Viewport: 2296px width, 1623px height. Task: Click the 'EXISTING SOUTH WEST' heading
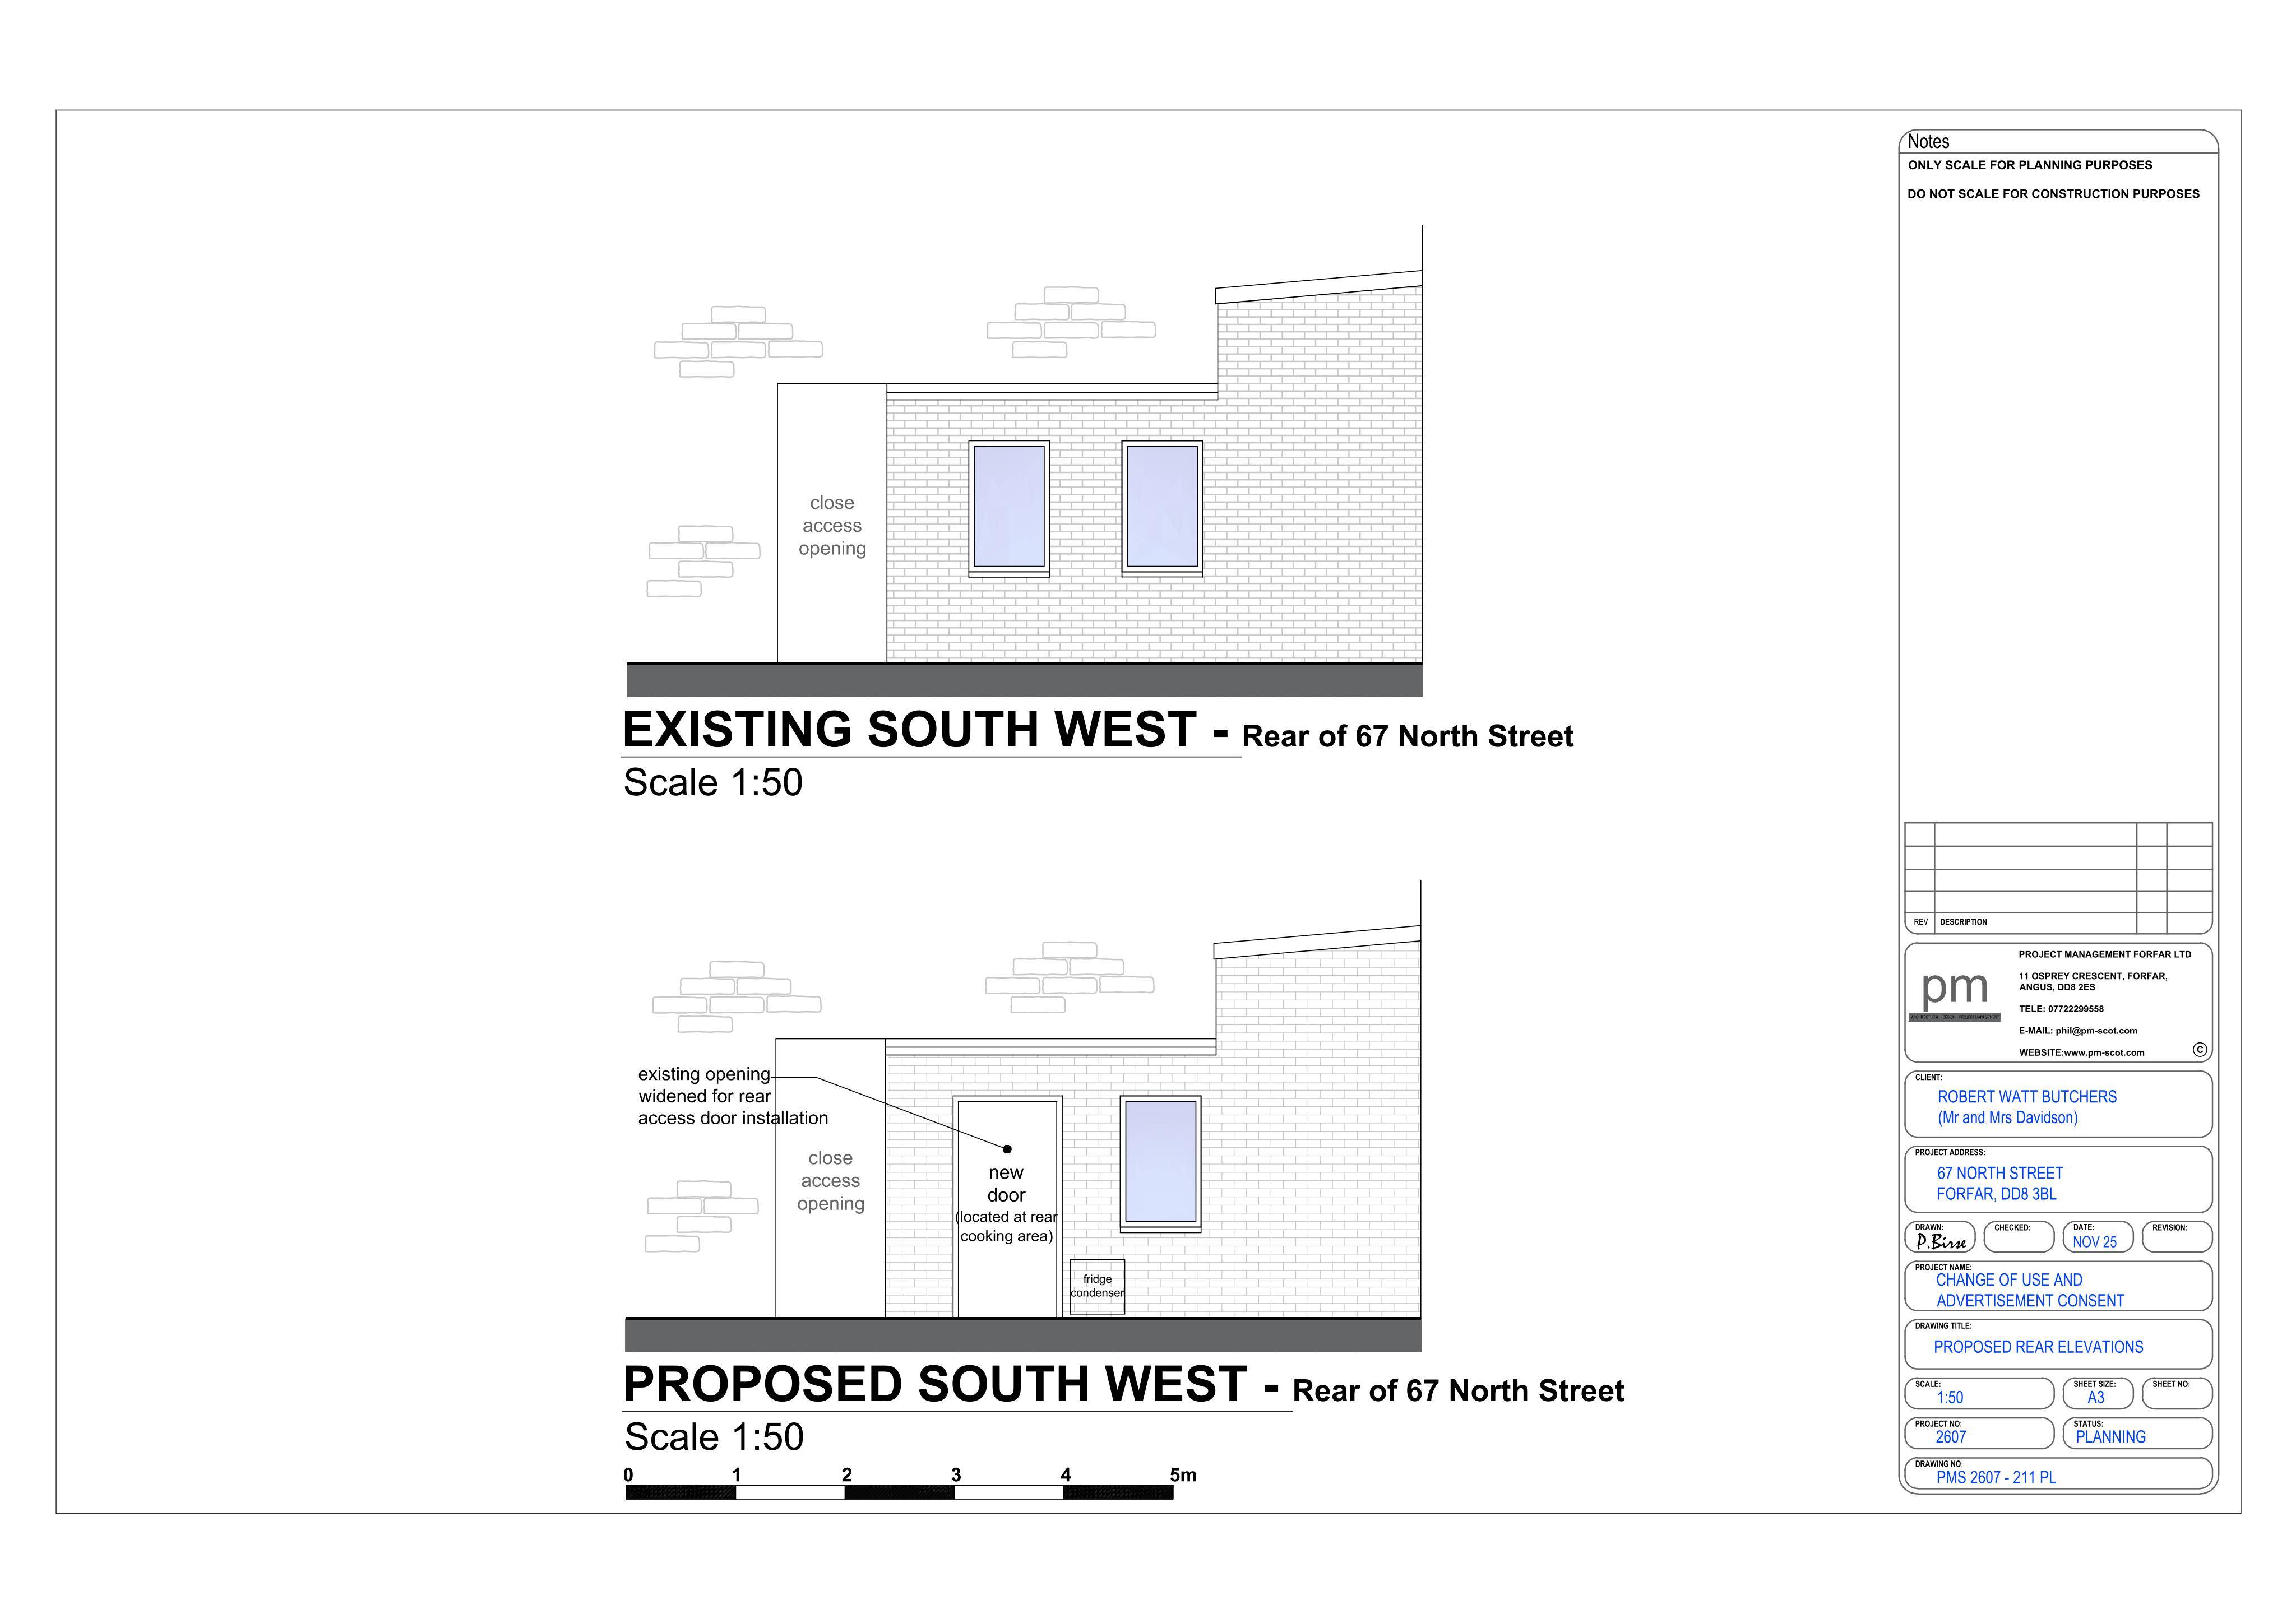[908, 729]
